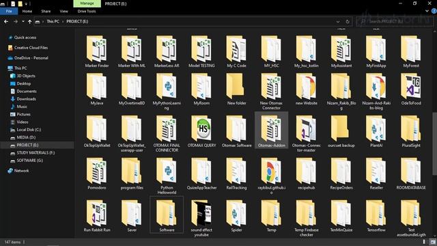Open the Spider folder
Viewport: 437px width, 246px height.
click(x=236, y=216)
